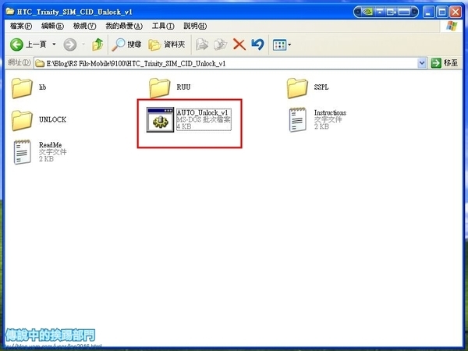468x351 pixels.
Task: Minimize the Explorer window
Action: tap(428, 12)
